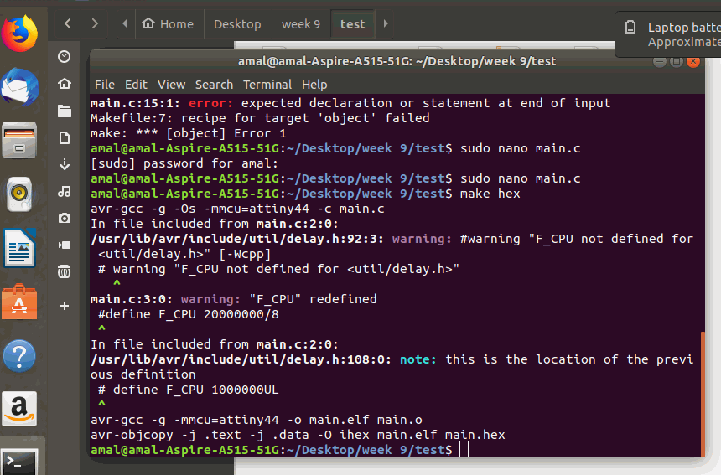Click "make: *** [object] Error 1" line
The image size is (721, 475).
(189, 133)
